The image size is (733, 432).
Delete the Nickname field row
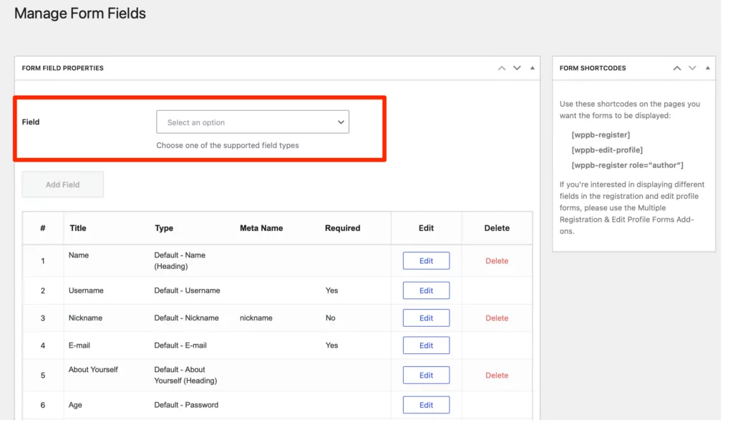497,318
